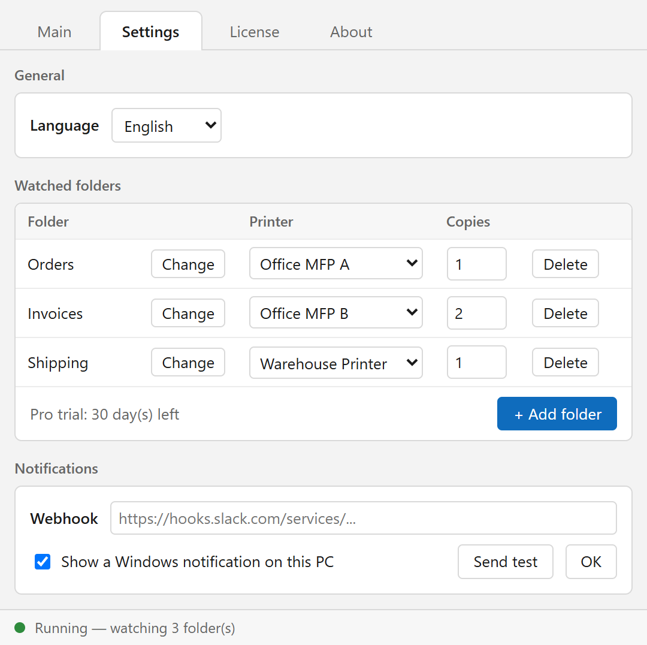Image resolution: width=647 pixels, height=645 pixels.
Task: Click the Shipping folder name
Action: [58, 363]
